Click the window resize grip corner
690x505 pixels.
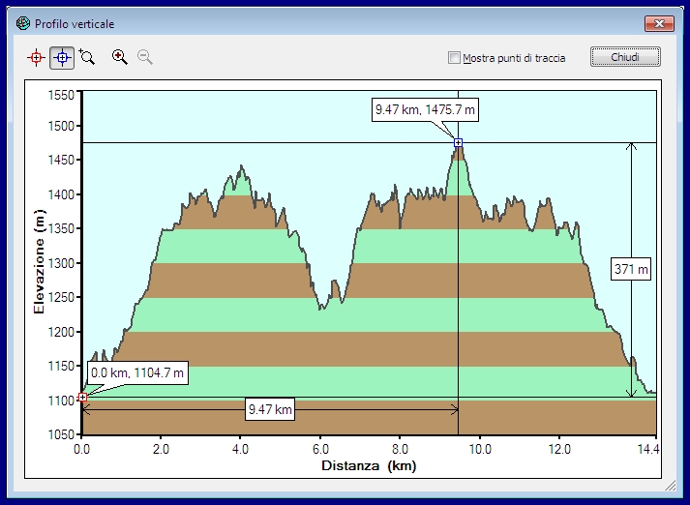click(x=671, y=486)
